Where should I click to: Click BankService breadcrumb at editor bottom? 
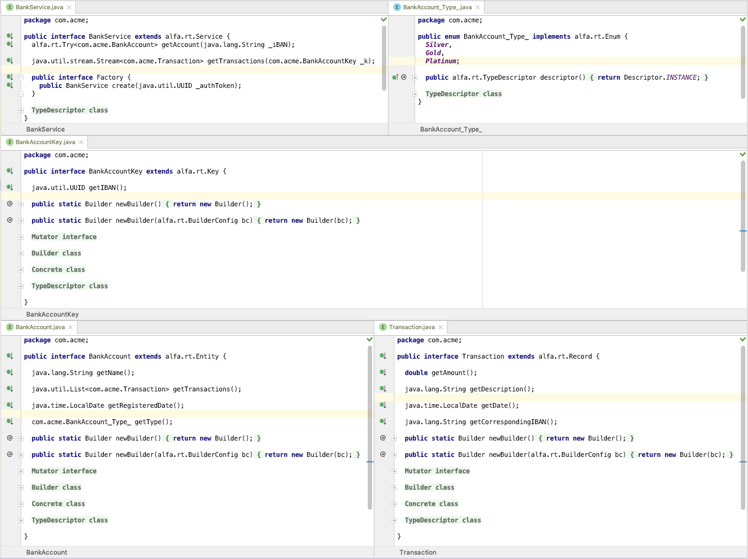point(45,129)
